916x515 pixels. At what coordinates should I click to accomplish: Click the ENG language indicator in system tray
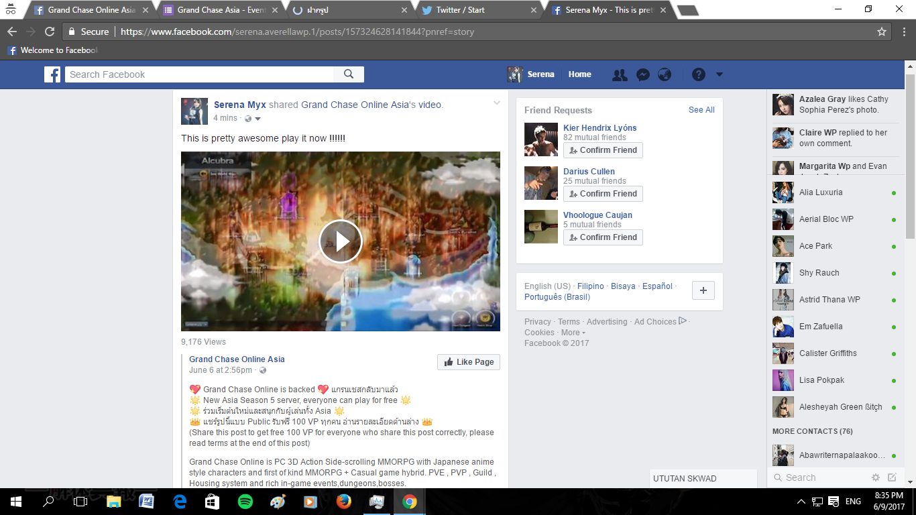tap(853, 502)
